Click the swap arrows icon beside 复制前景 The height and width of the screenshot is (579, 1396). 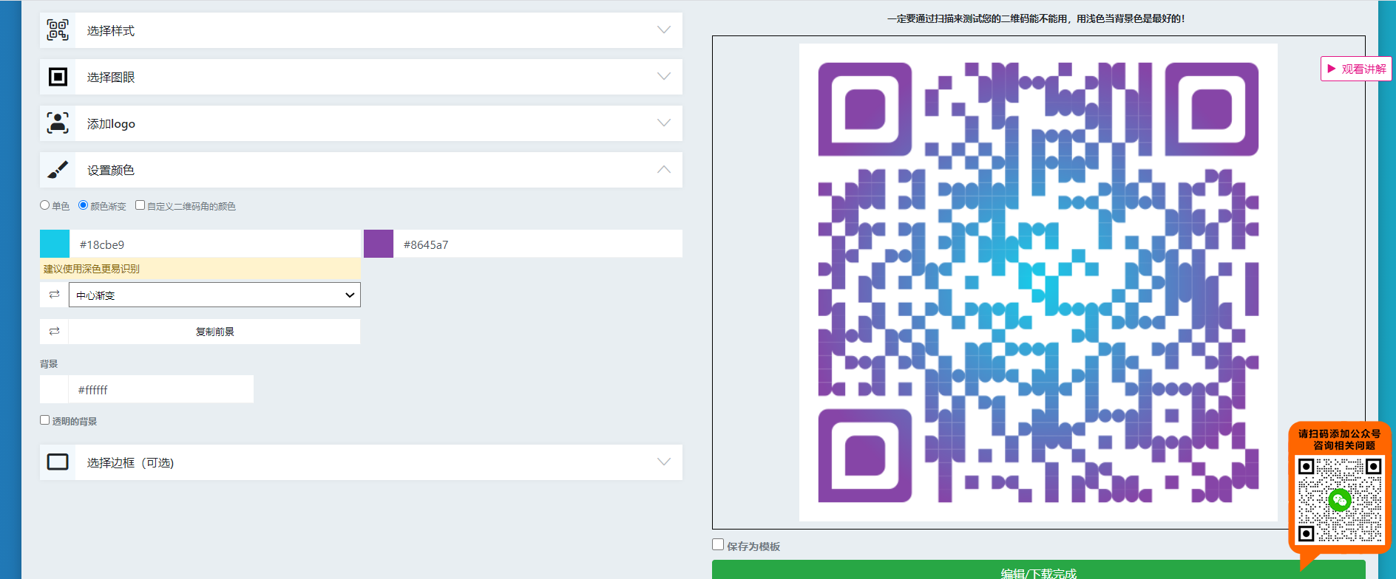click(x=54, y=332)
